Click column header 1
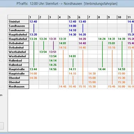Image resolution: width=134 pixels, height=134 pixels. 34,17
